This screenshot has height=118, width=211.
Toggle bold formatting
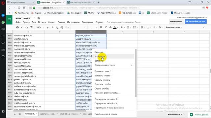coord(101,27)
